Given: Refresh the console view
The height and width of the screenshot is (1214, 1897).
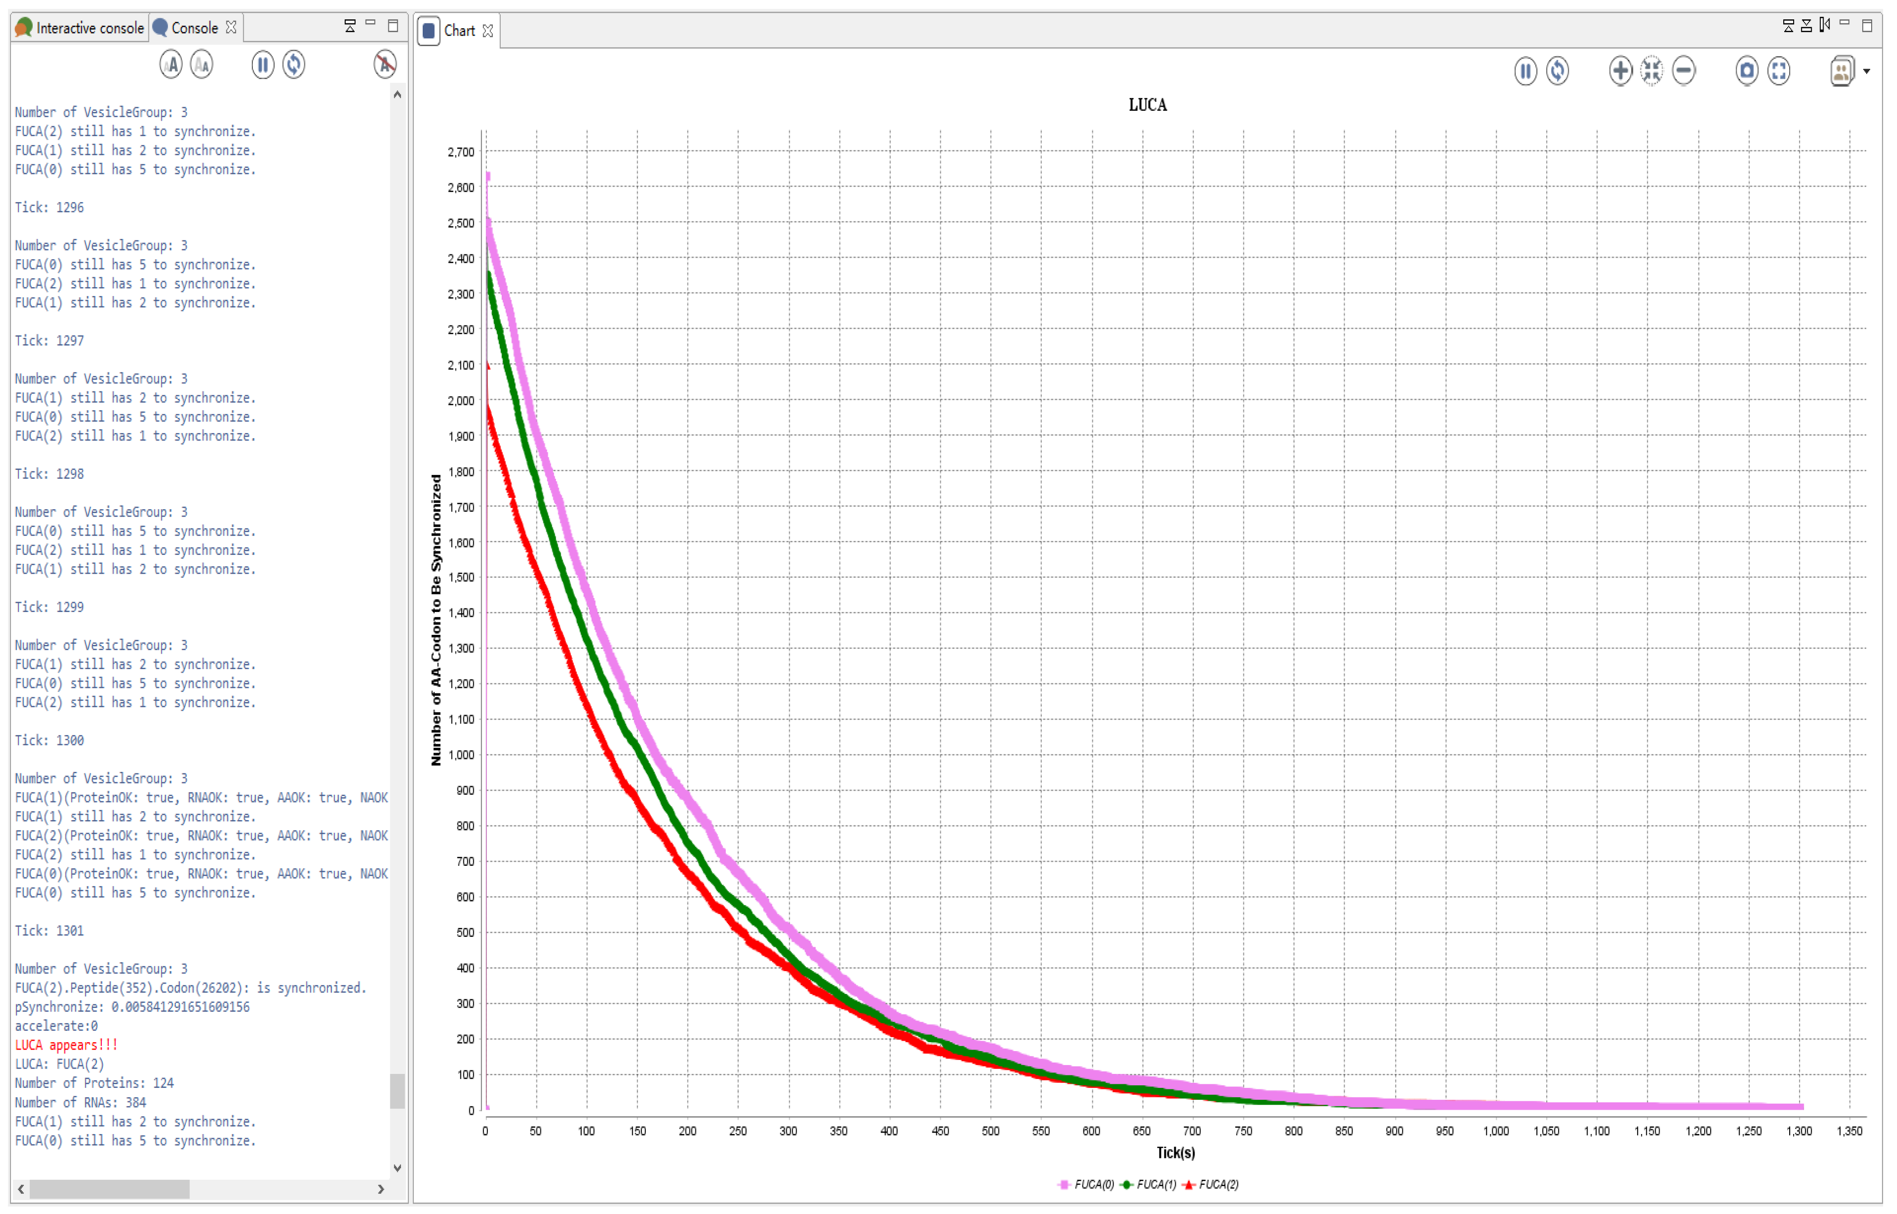Looking at the screenshot, I should (294, 65).
